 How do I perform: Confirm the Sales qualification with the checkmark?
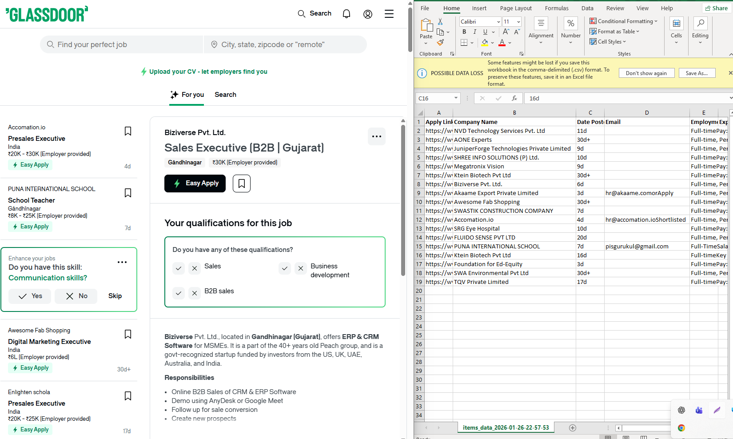(x=178, y=268)
